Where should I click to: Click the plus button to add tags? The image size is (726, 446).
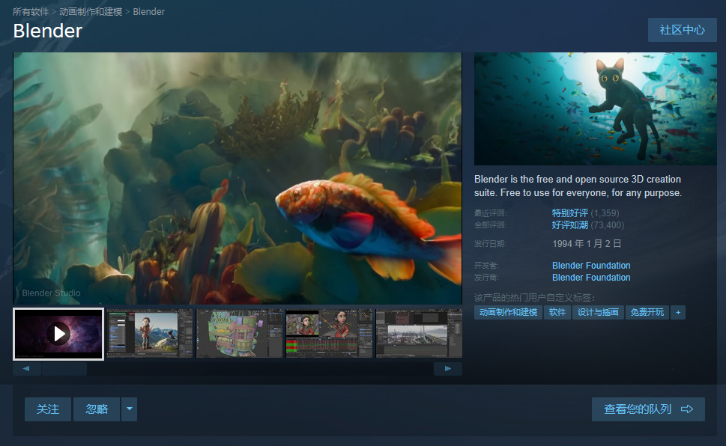pyautogui.click(x=678, y=312)
